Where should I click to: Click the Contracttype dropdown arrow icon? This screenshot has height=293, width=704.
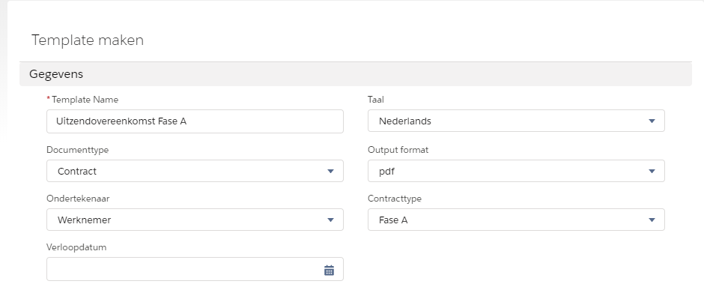[x=652, y=220]
